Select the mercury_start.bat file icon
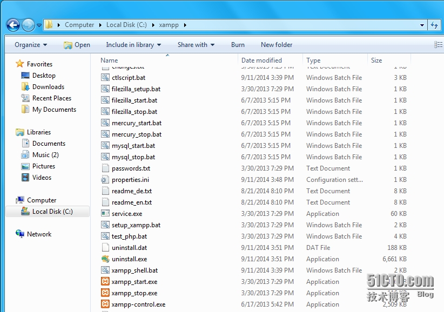 tap(105, 123)
